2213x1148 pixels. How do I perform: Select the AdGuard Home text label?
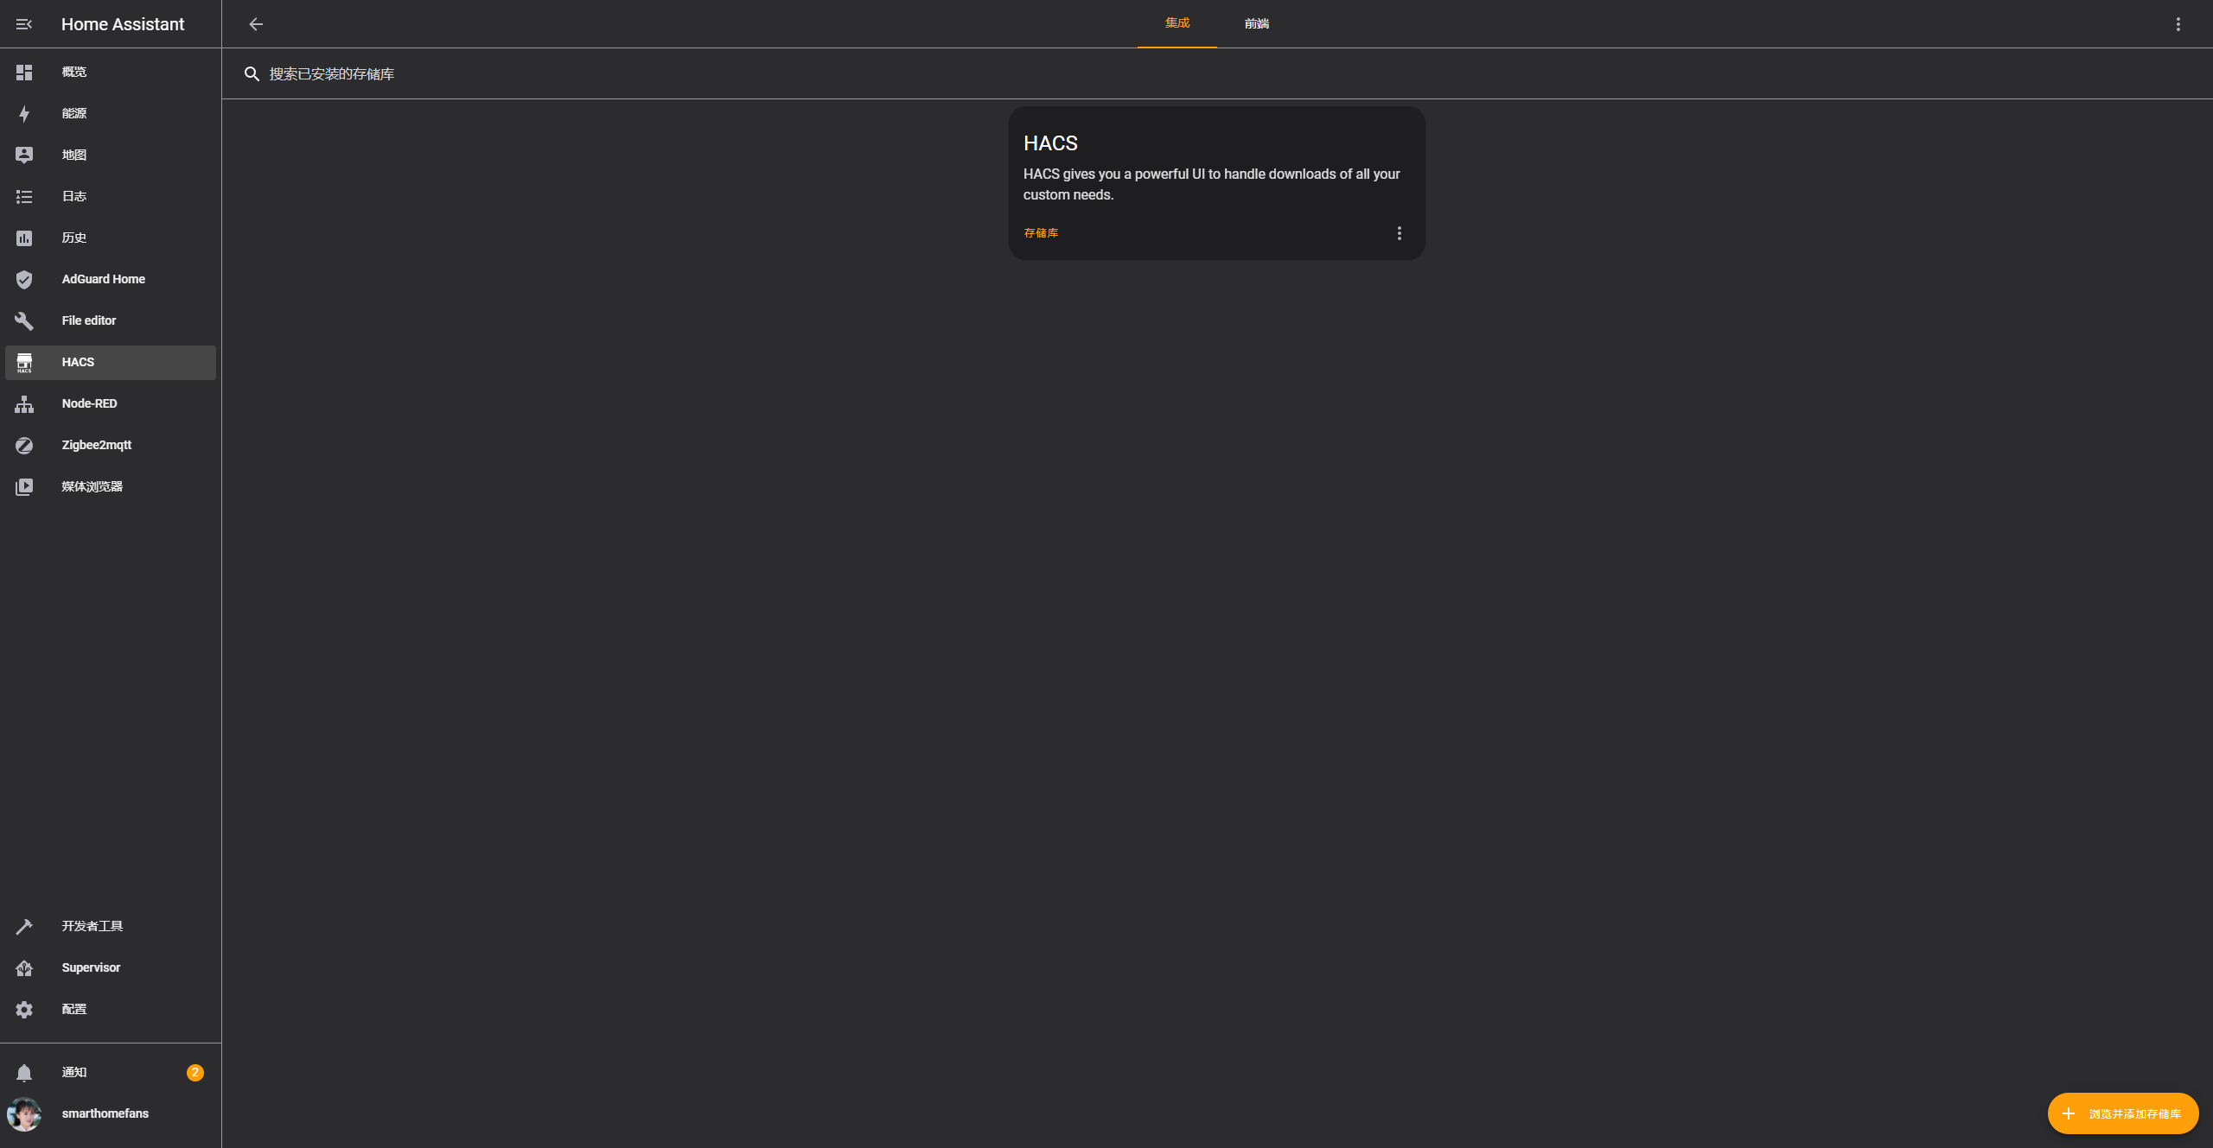coord(104,279)
